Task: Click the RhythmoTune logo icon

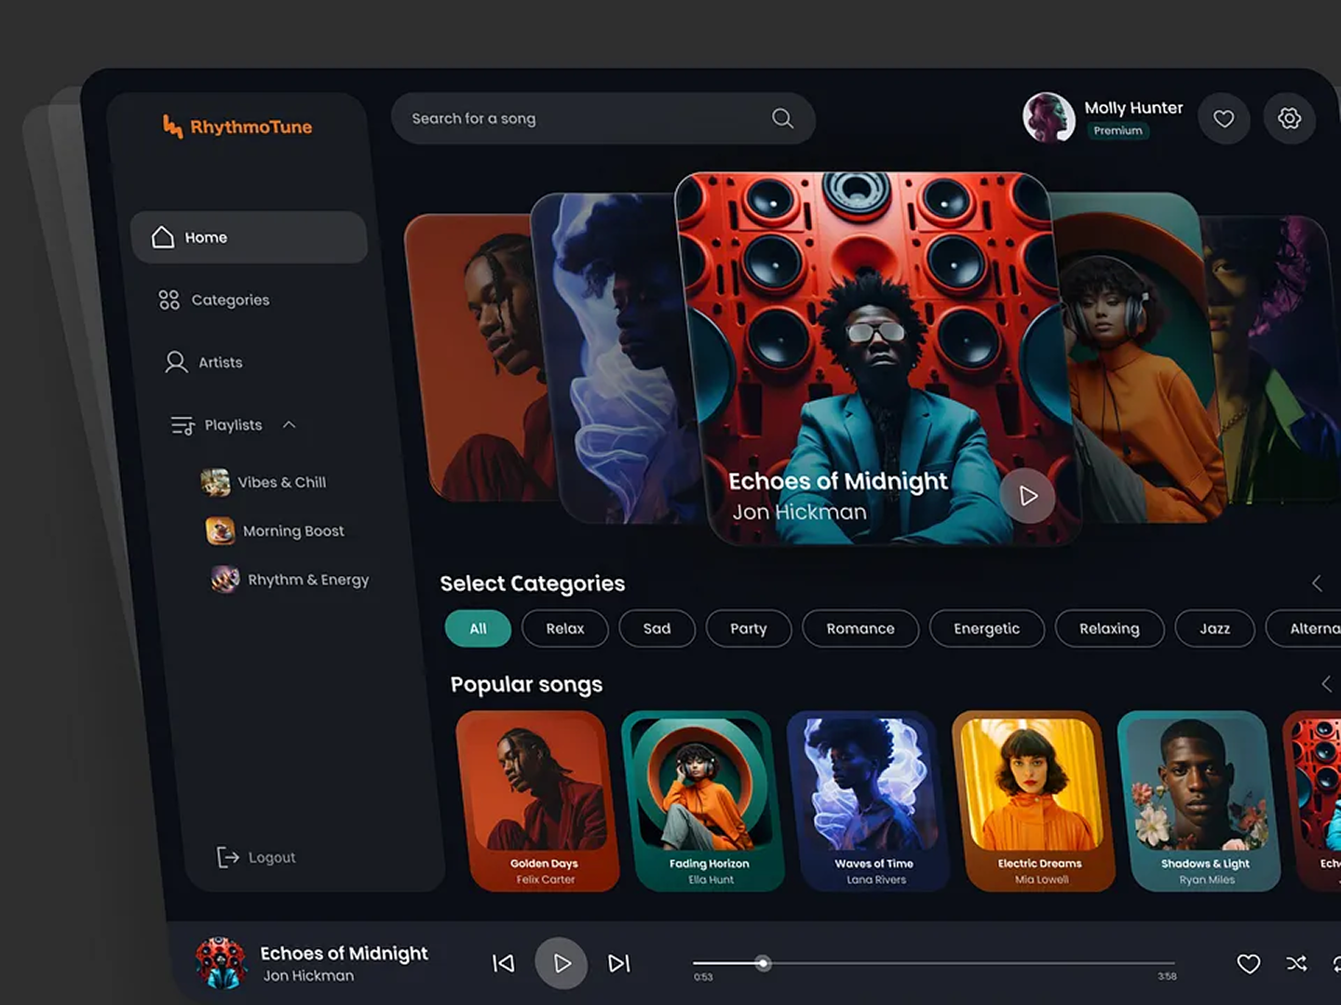Action: pyautogui.click(x=173, y=127)
